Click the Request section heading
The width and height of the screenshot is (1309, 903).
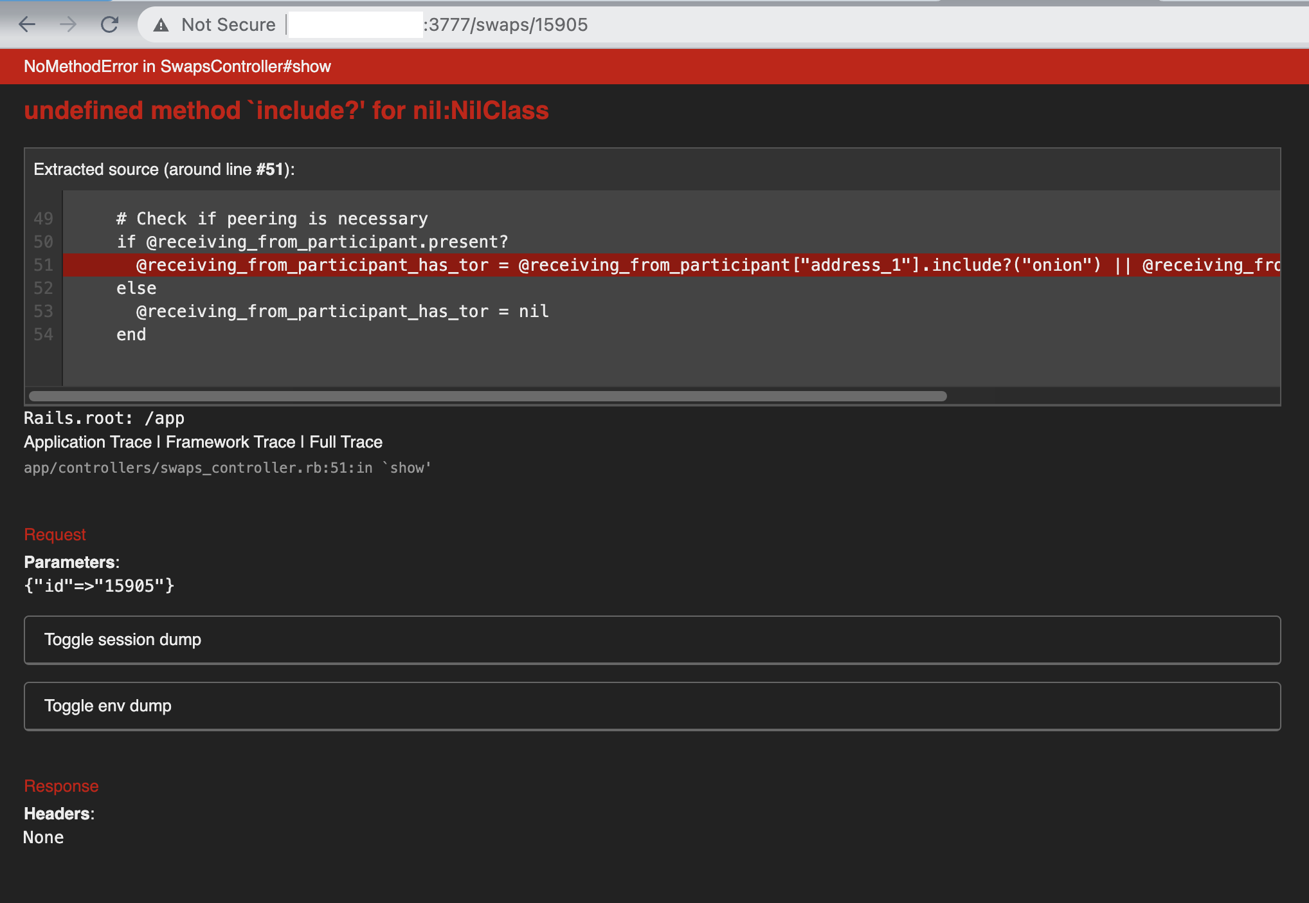(55, 534)
